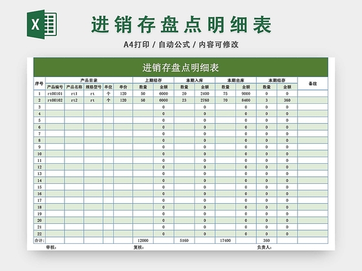Select product code cell rt00102
The image size is (362, 271).
point(55,100)
